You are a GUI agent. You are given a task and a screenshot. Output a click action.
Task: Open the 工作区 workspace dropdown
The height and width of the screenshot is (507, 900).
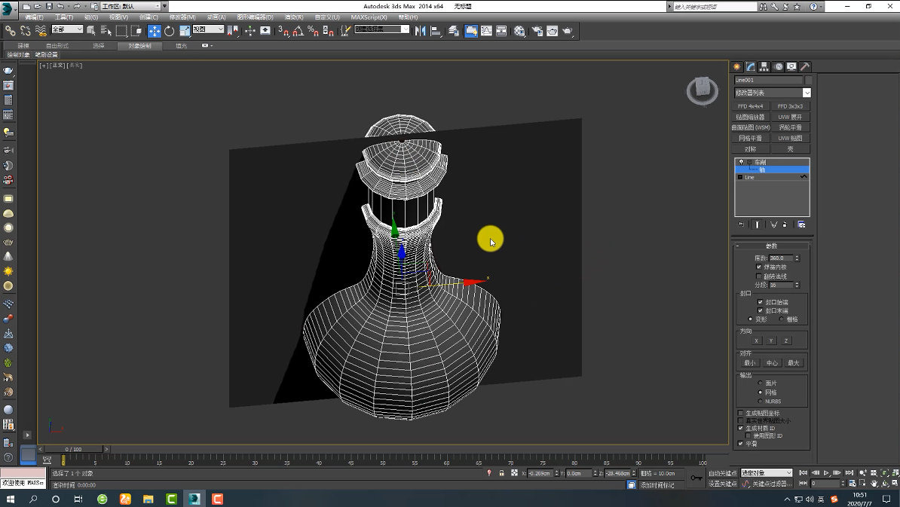[131, 6]
